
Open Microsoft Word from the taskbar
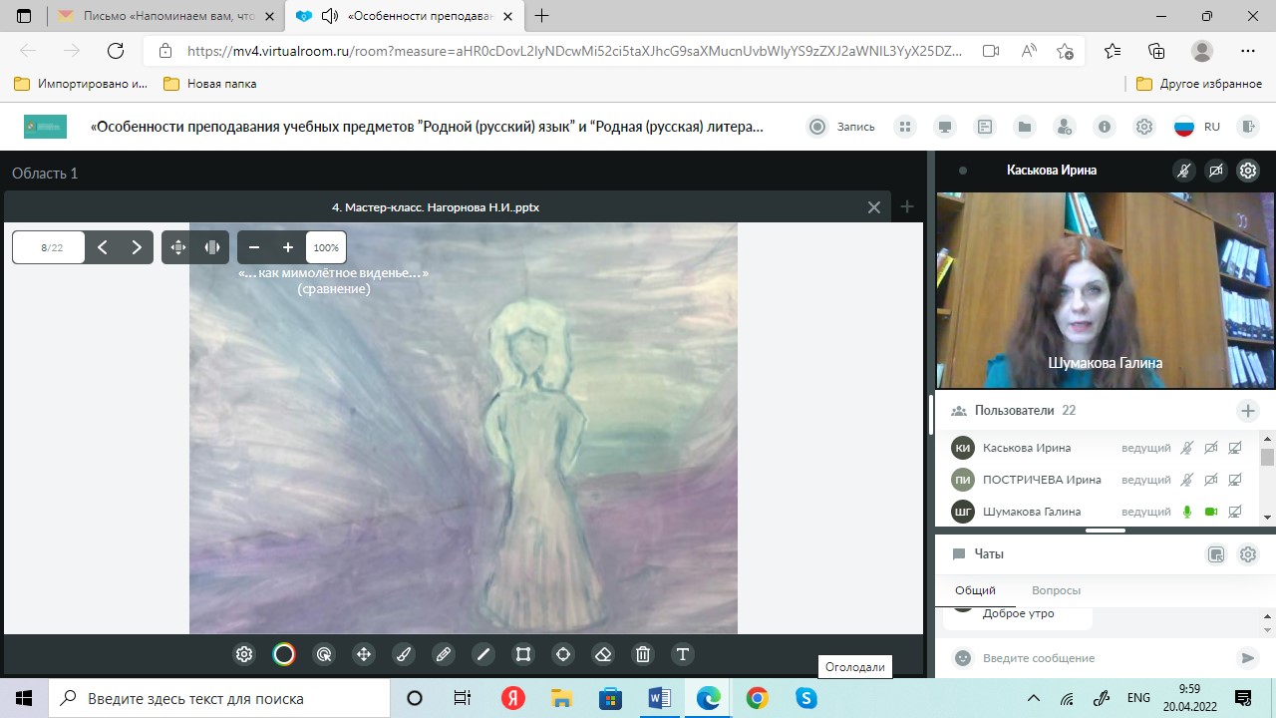pos(659,698)
